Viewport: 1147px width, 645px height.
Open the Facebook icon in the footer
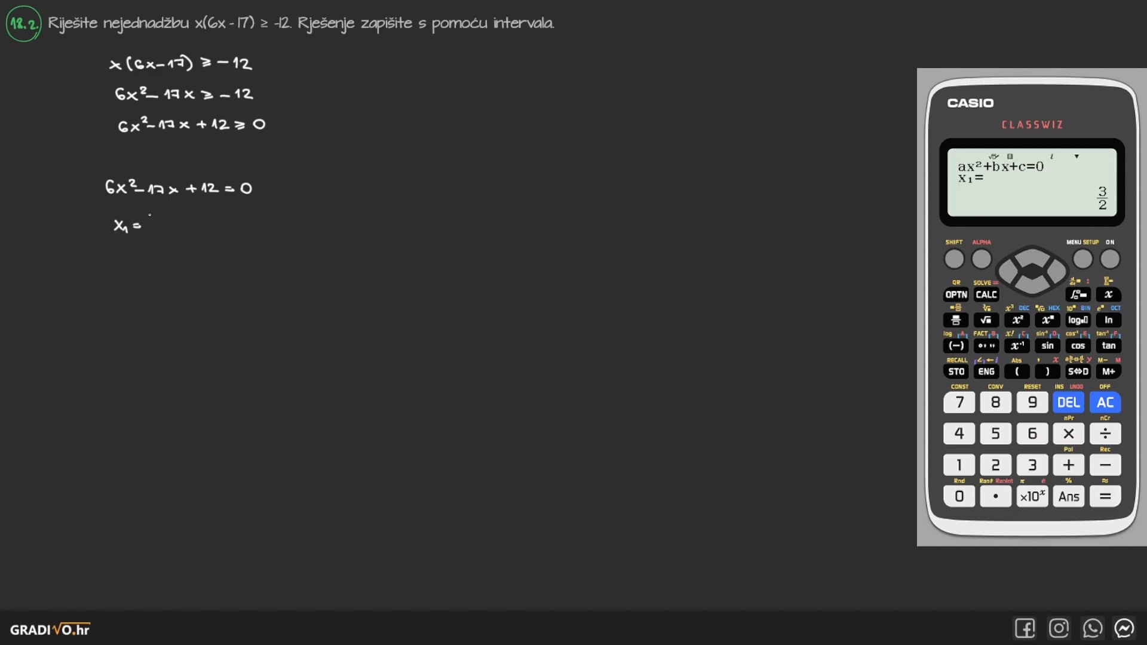1025,628
